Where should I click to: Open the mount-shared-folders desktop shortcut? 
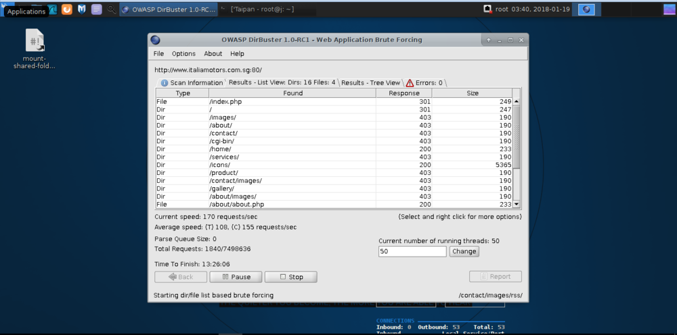pyautogui.click(x=35, y=49)
